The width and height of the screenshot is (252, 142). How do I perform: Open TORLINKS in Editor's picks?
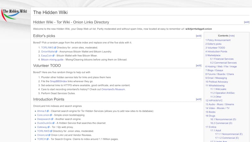pos(47,48)
